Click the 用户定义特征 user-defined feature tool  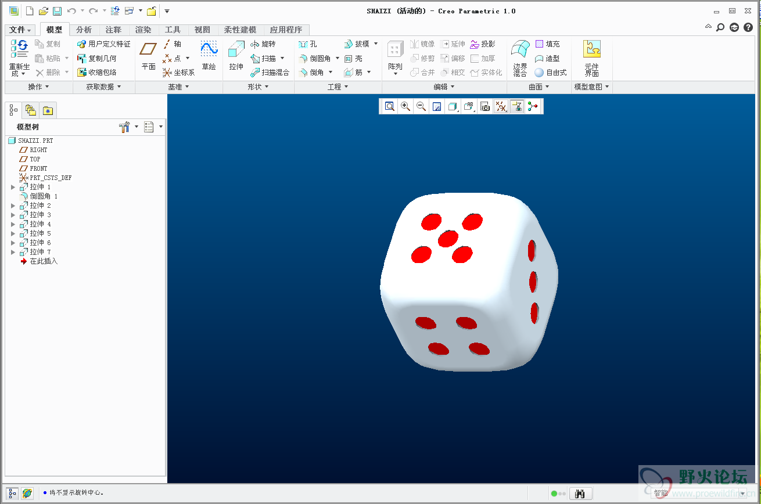coord(104,44)
